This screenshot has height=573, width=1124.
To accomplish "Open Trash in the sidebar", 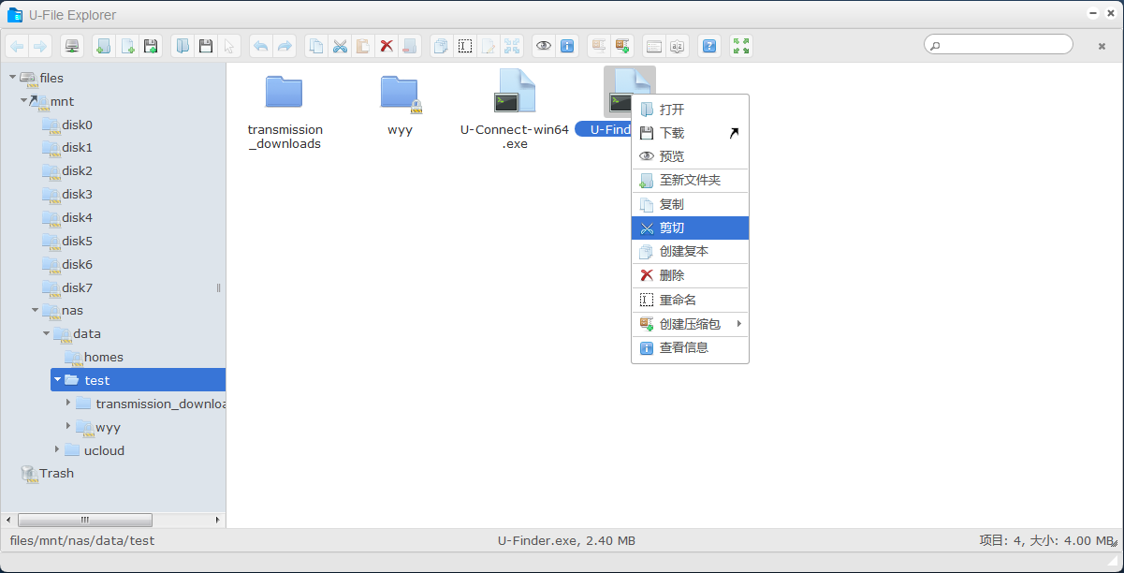I will point(56,474).
